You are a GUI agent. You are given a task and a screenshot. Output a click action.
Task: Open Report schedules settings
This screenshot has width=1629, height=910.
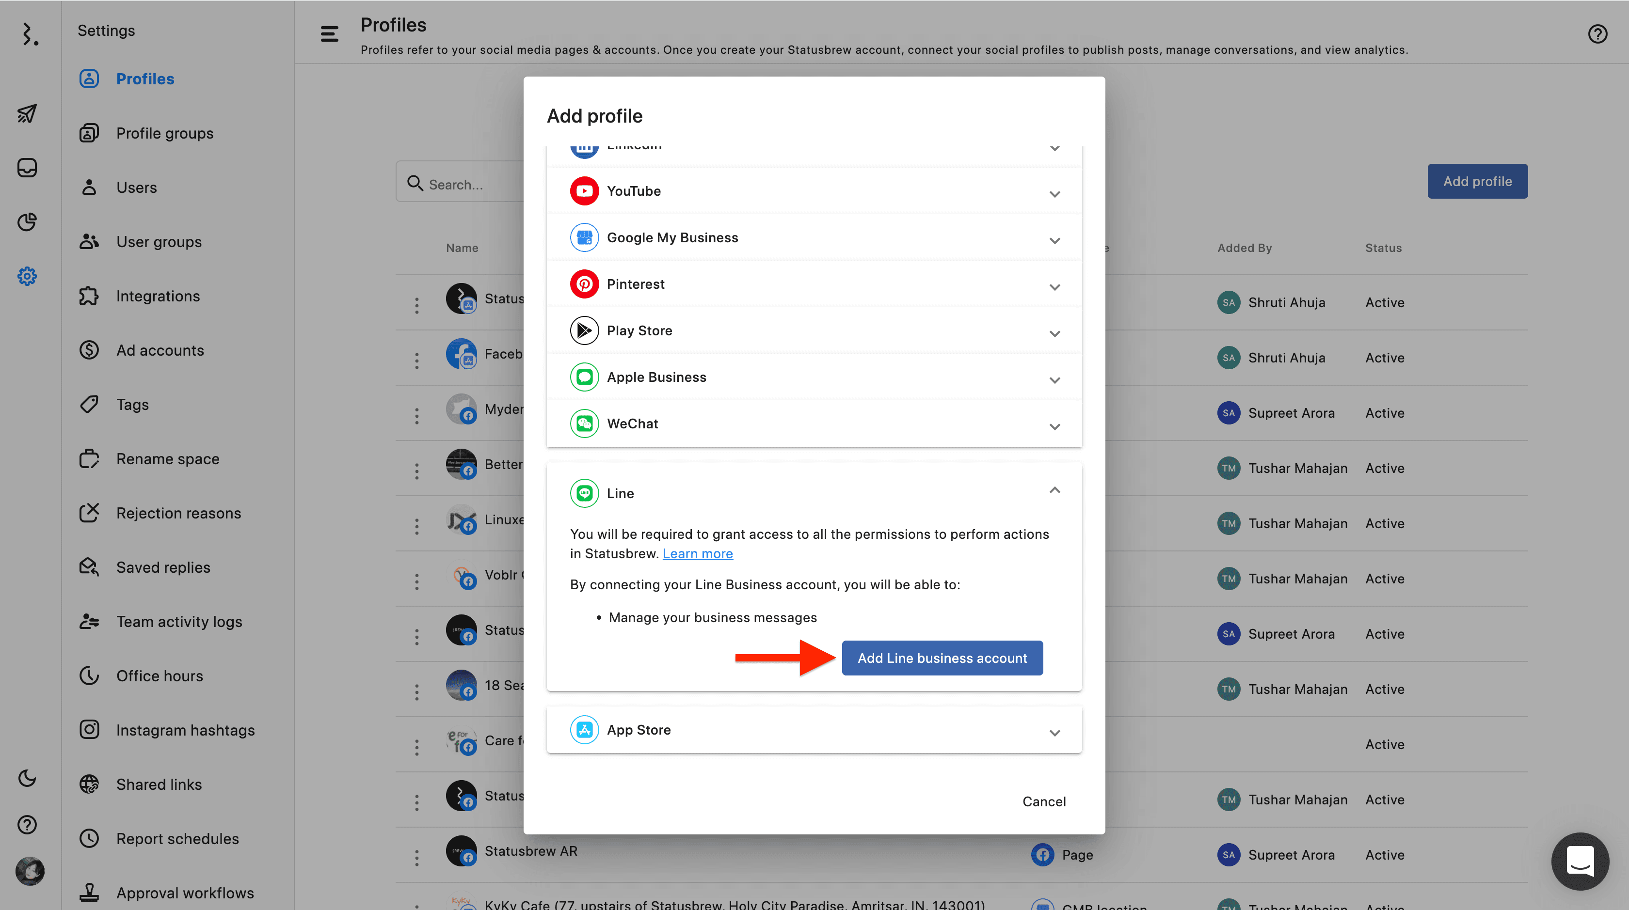pyautogui.click(x=159, y=839)
